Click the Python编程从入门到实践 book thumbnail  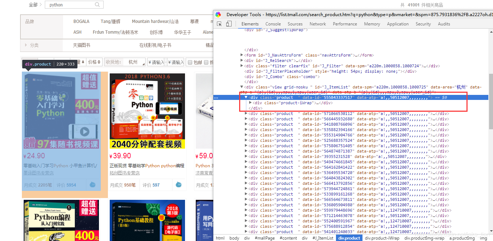pos(61,220)
